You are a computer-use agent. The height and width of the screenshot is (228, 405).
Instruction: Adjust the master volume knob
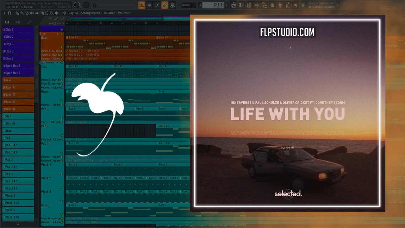(x=77, y=5)
